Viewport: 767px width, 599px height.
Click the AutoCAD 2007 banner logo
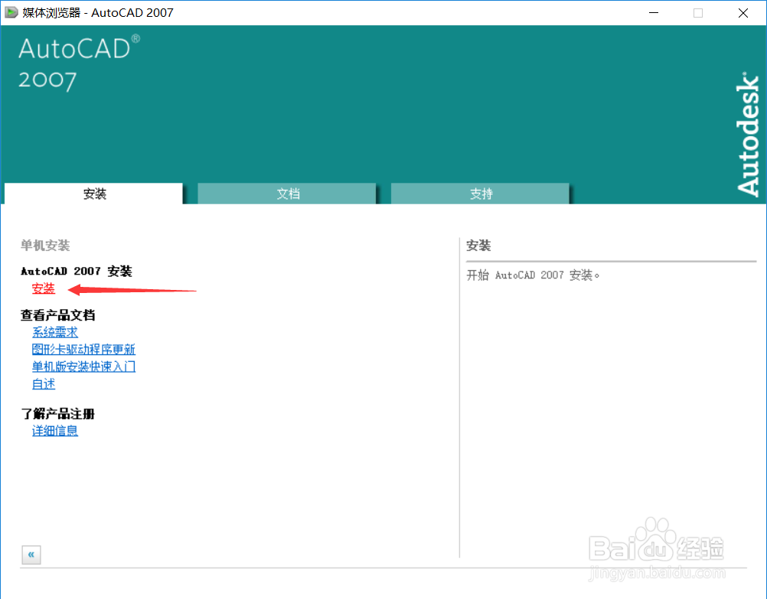coord(80,63)
